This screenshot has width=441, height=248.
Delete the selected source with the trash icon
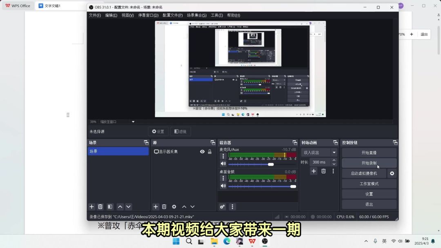click(164, 207)
